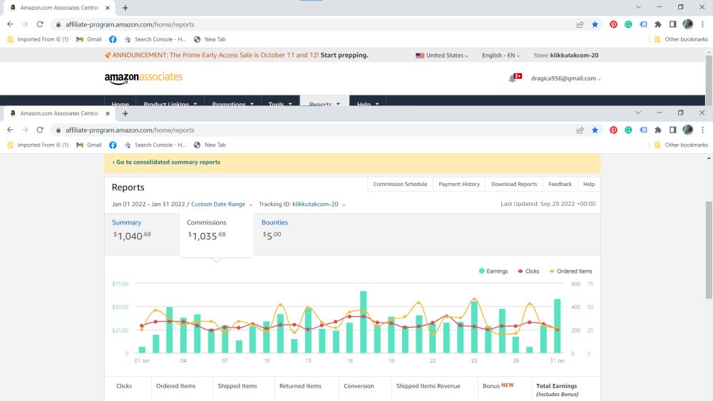Screen dimensions: 713x401
Task: Open the Commission Schedule tab
Action: (x=400, y=184)
